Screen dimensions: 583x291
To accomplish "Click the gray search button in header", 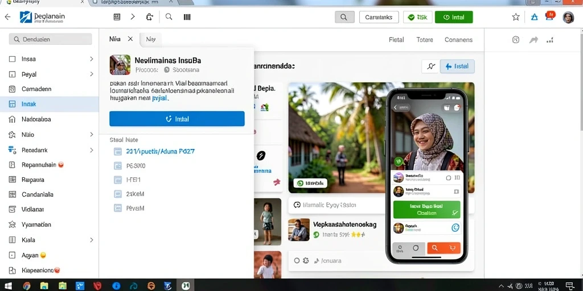I will tap(344, 17).
